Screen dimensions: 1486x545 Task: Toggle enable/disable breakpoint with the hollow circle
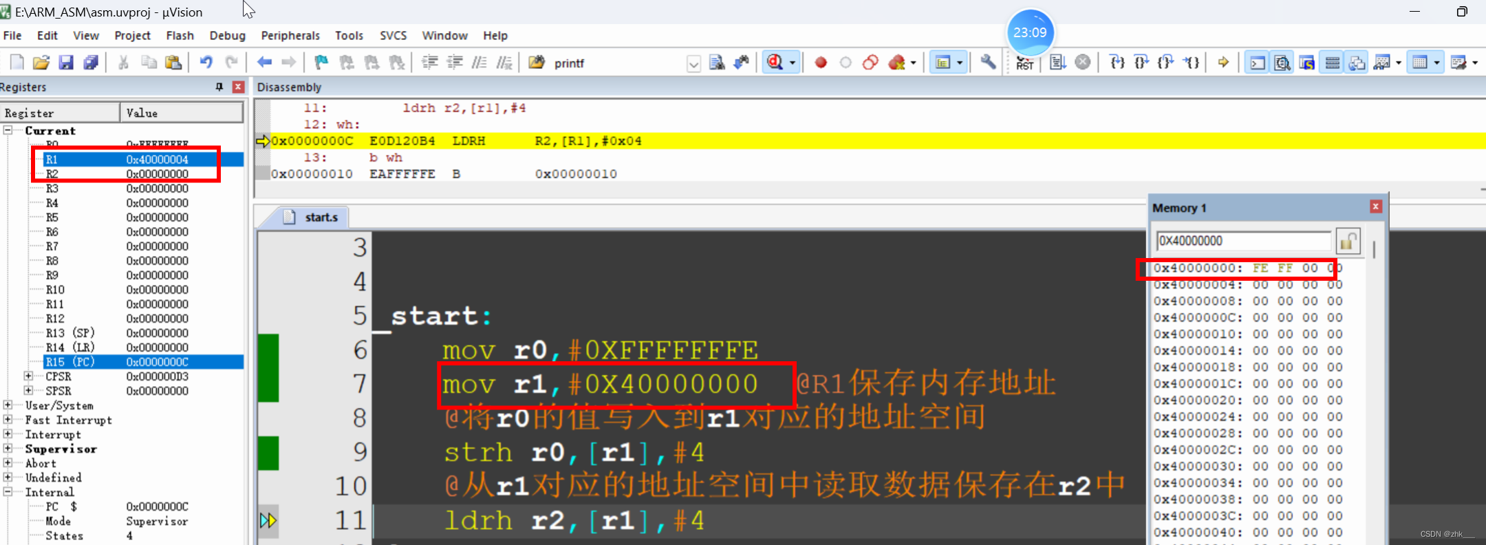point(846,63)
